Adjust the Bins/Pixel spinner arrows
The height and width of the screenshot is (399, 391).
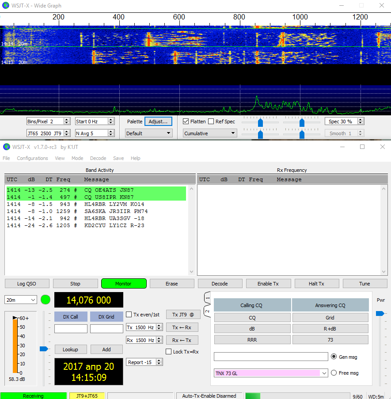coord(67,122)
